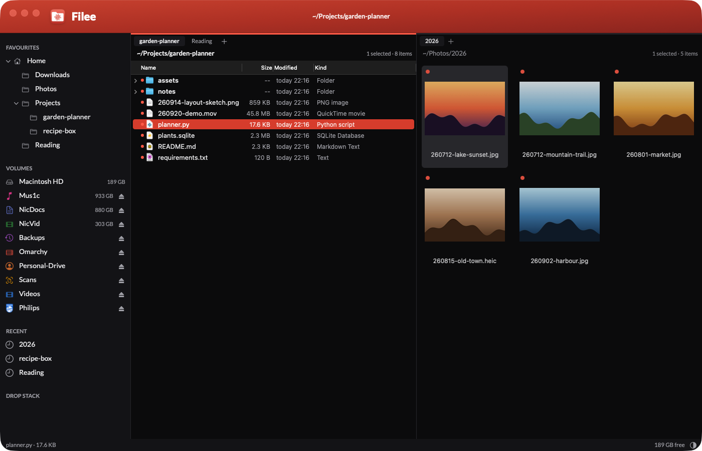Expand the assets folder row

[135, 81]
